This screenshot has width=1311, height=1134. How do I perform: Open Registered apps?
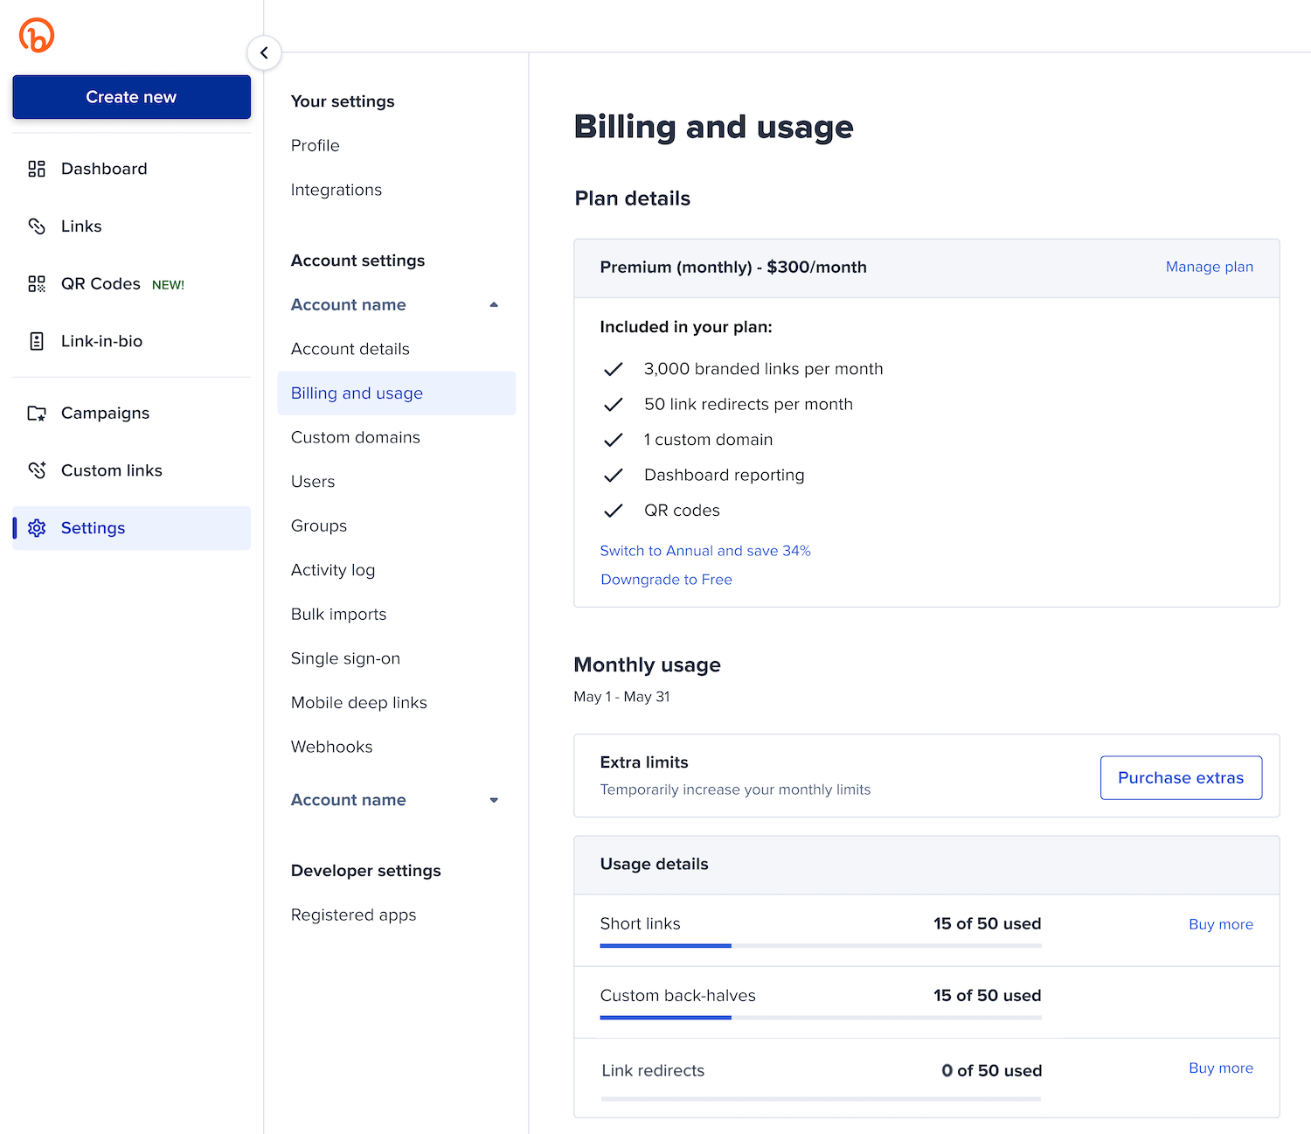tap(354, 915)
